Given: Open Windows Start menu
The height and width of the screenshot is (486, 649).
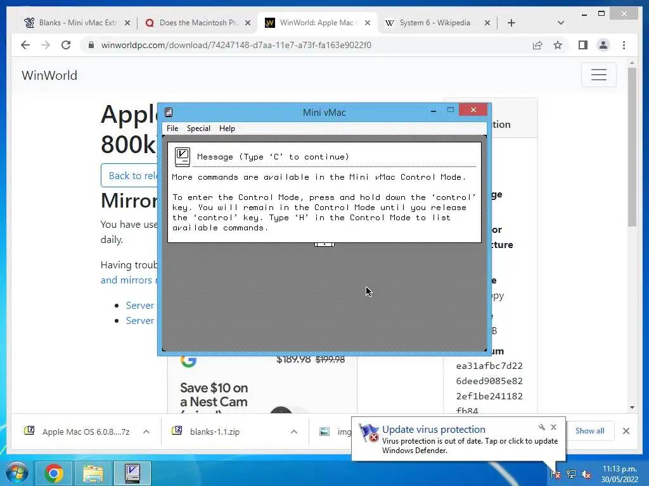Looking at the screenshot, I should point(17,473).
